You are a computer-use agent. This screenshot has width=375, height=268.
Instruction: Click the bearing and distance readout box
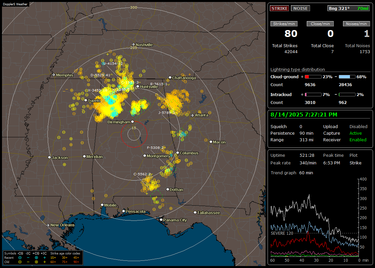[x=349, y=8]
